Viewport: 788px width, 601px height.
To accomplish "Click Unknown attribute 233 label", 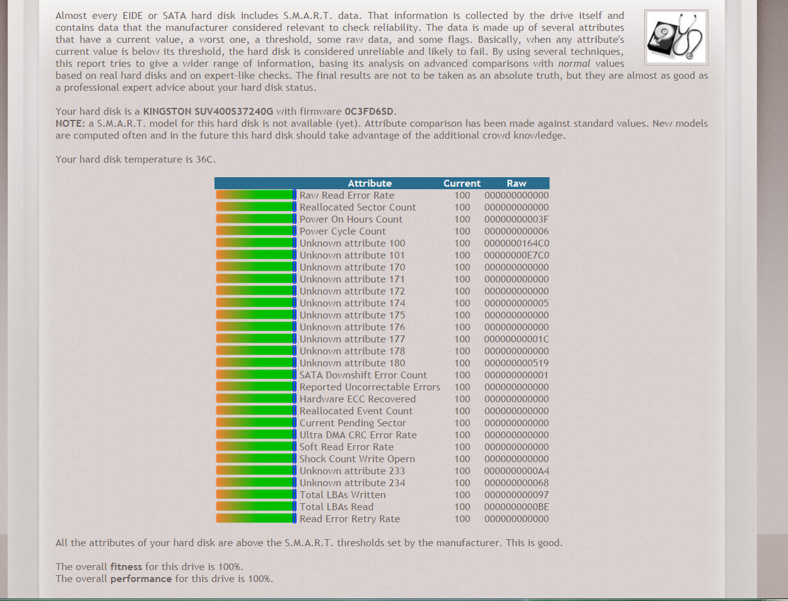I will tap(352, 471).
